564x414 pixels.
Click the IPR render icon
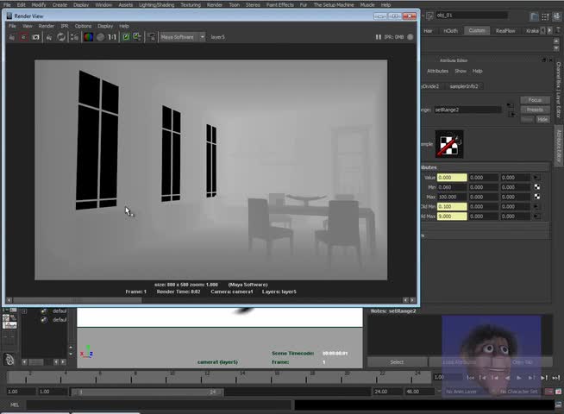pyautogui.click(x=49, y=37)
